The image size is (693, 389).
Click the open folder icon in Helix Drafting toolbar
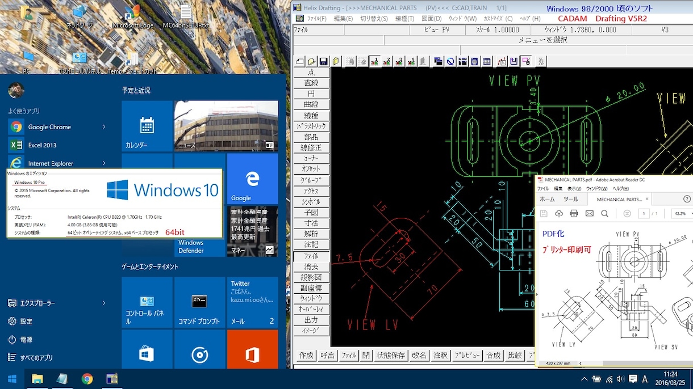tap(312, 61)
